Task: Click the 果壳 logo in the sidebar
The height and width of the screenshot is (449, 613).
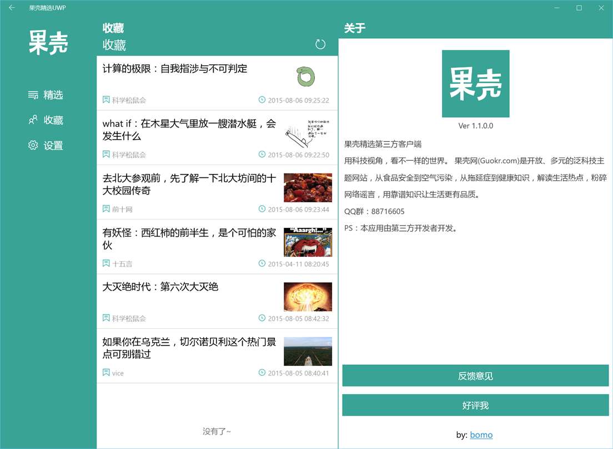Action: 48,43
